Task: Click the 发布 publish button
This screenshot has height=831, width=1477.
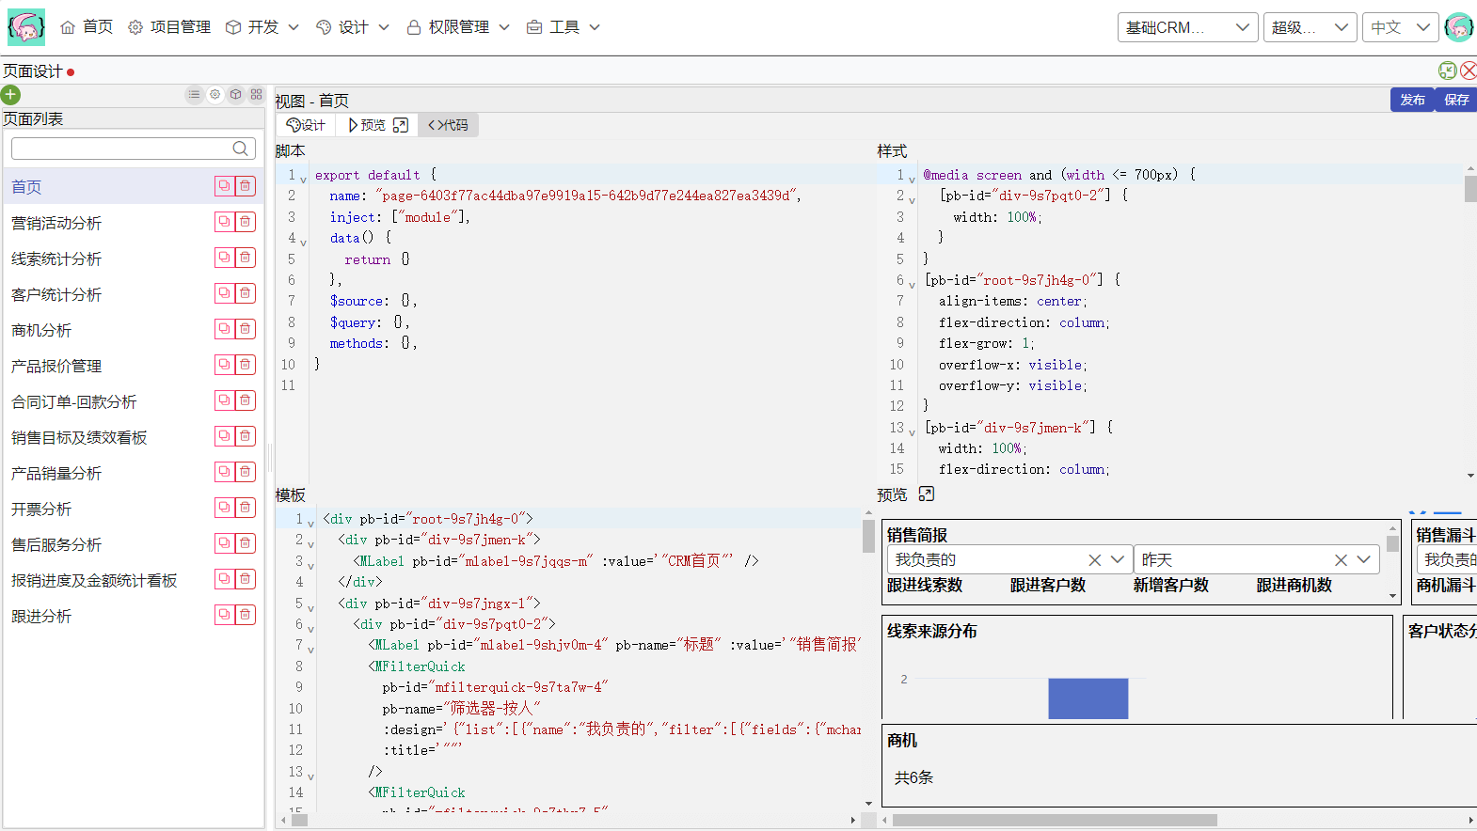Action: 1412,100
